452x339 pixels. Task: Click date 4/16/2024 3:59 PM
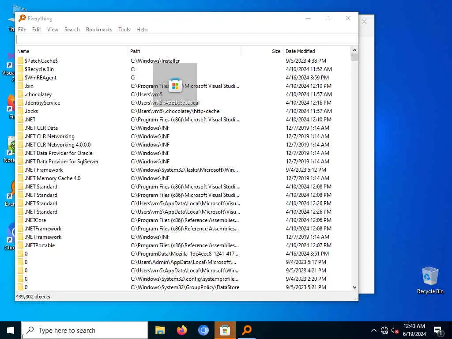(307, 78)
